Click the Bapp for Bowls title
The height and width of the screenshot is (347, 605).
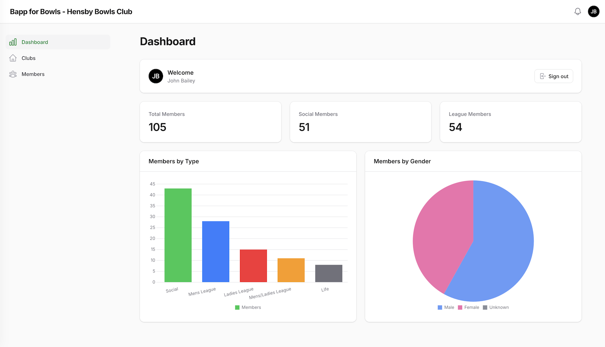(71, 11)
